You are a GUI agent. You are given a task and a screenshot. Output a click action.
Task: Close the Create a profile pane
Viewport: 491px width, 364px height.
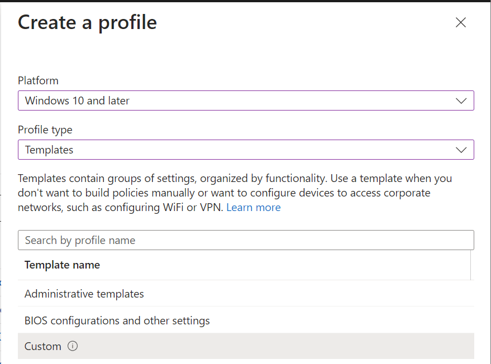(x=460, y=22)
